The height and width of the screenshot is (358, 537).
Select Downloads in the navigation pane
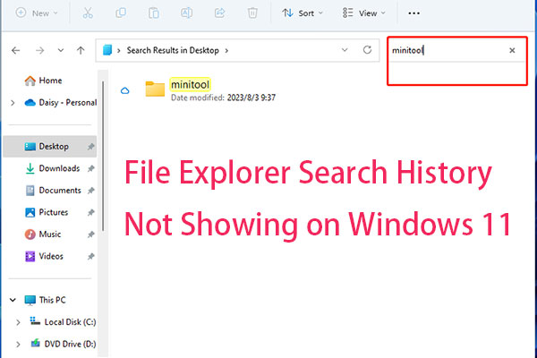(59, 168)
